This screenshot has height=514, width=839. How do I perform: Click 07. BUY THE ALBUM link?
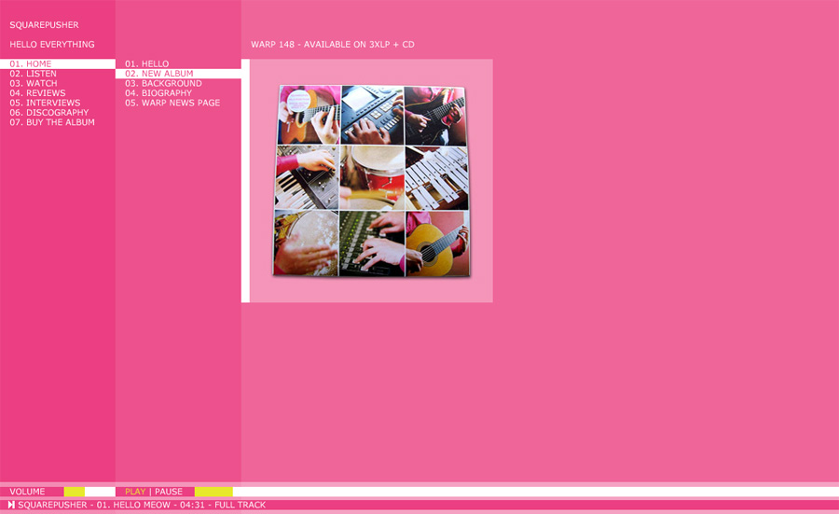[x=52, y=122]
